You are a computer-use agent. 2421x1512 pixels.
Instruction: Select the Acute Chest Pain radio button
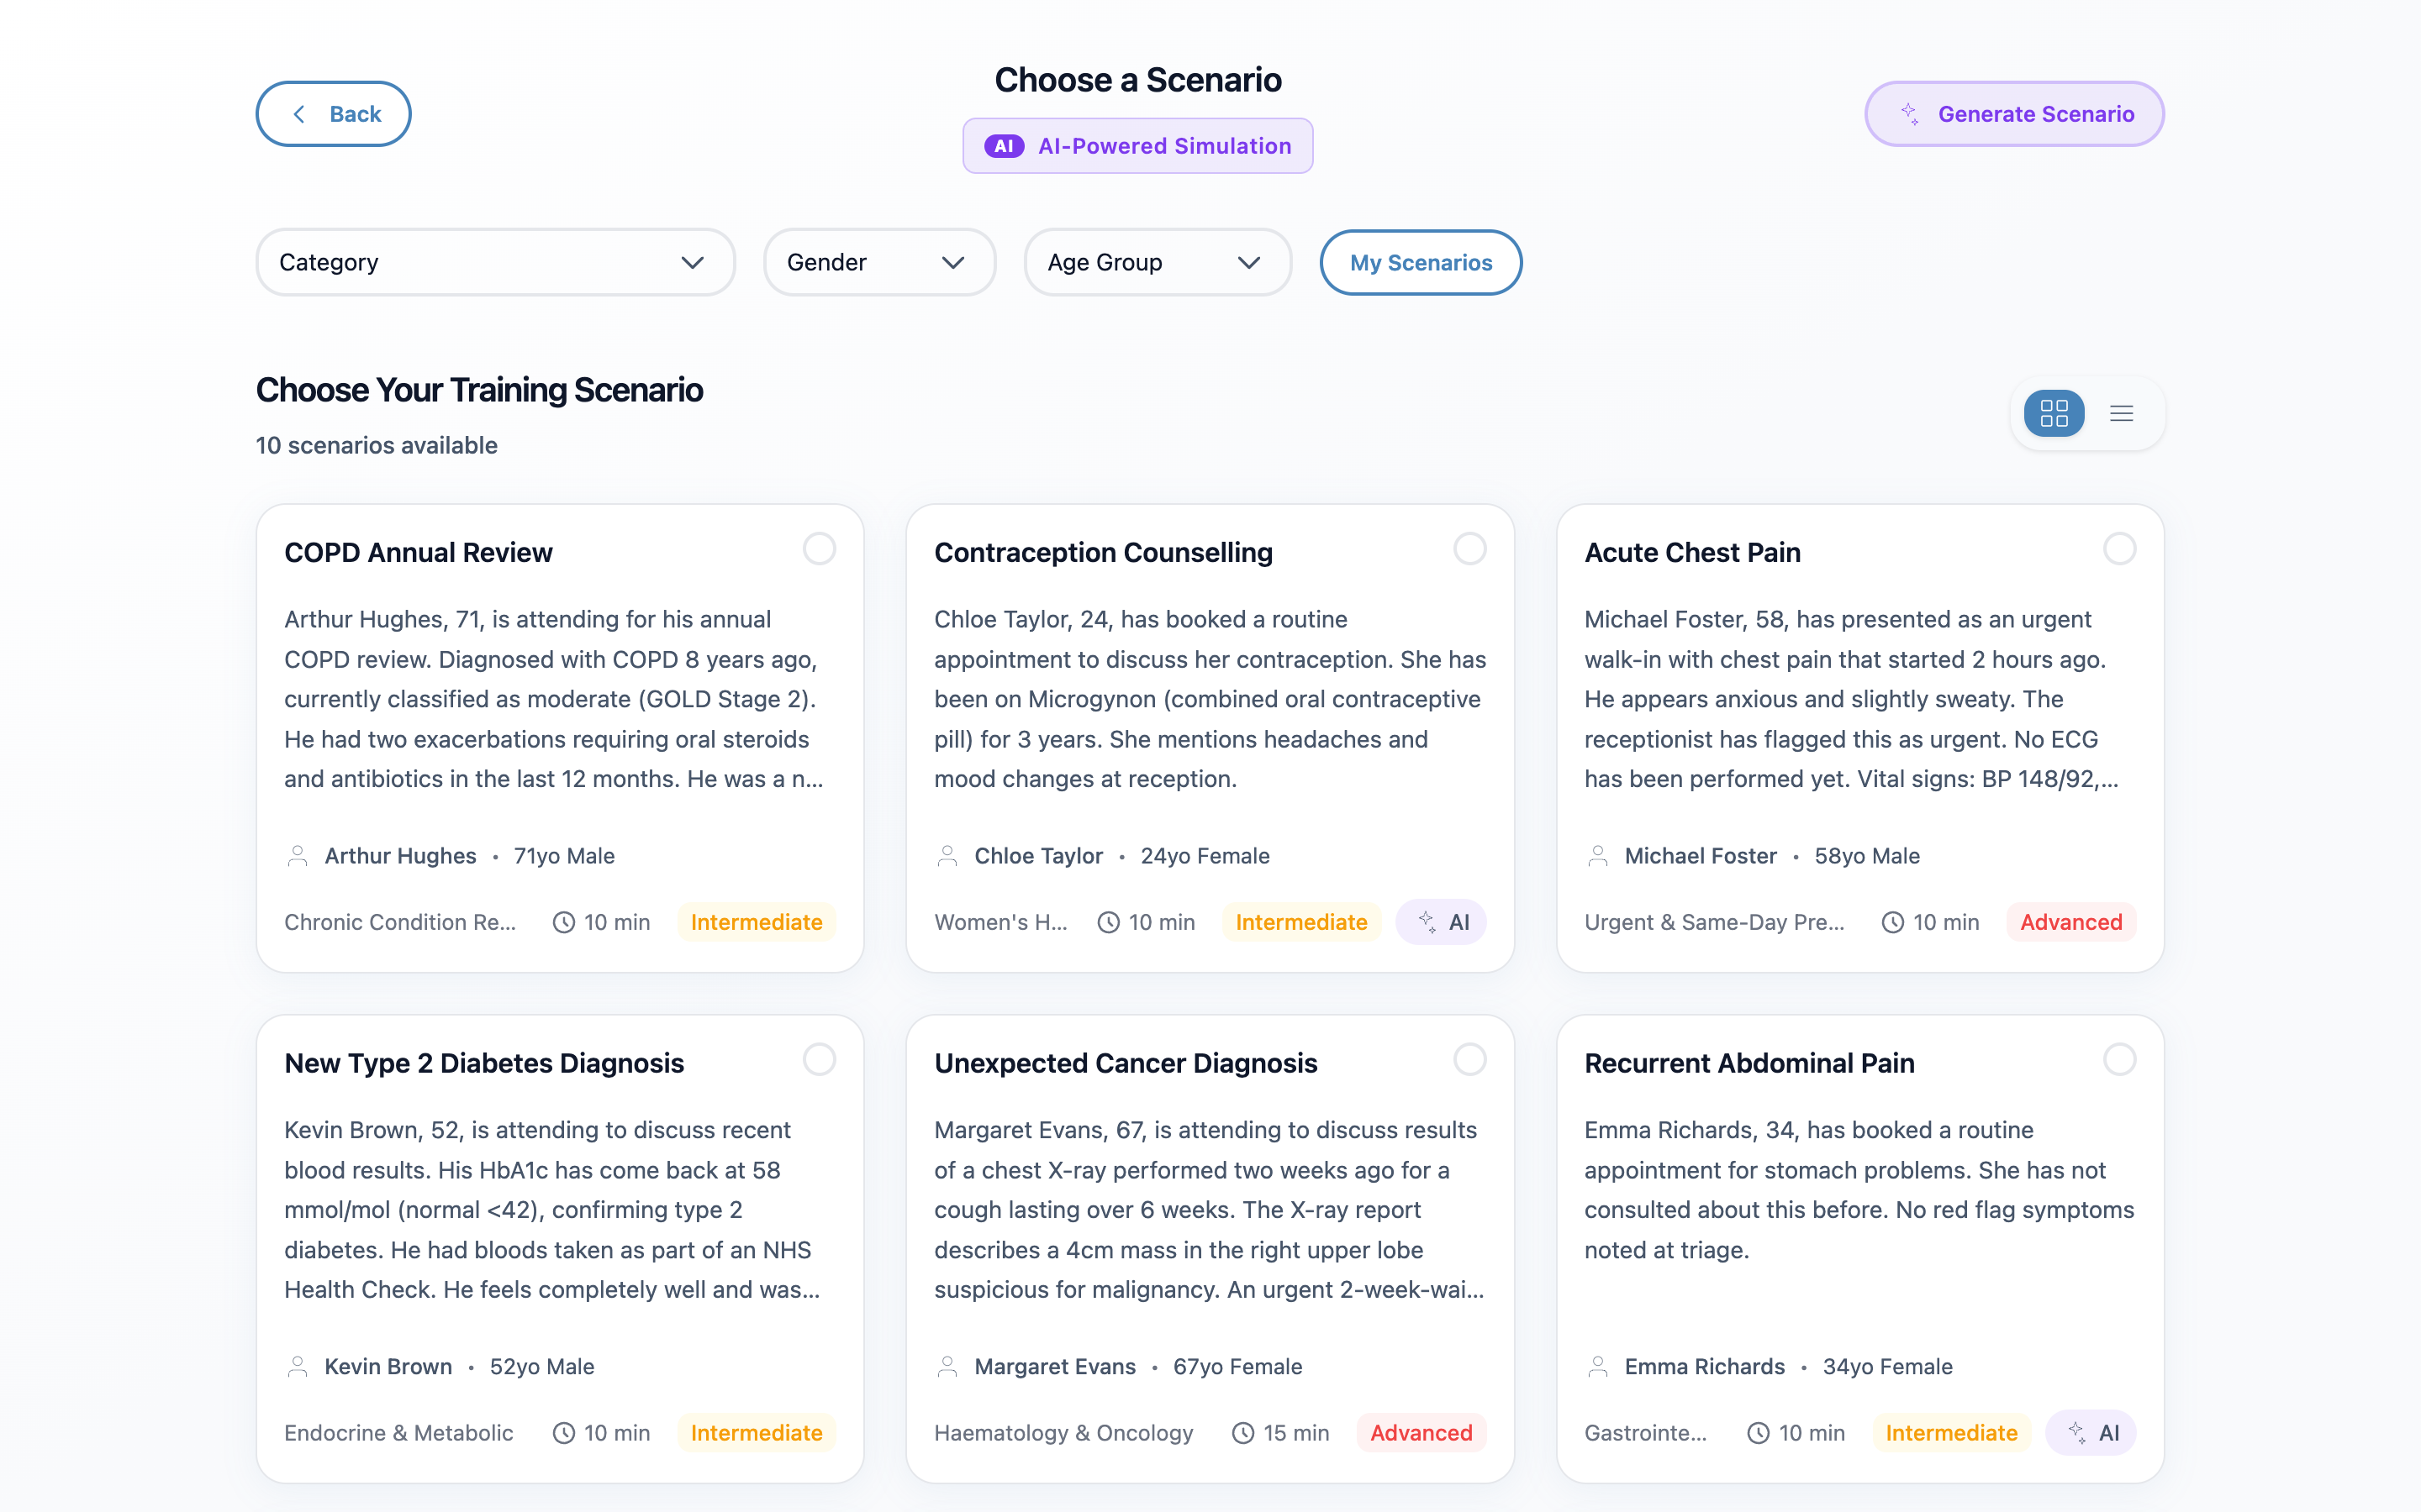(x=2119, y=549)
